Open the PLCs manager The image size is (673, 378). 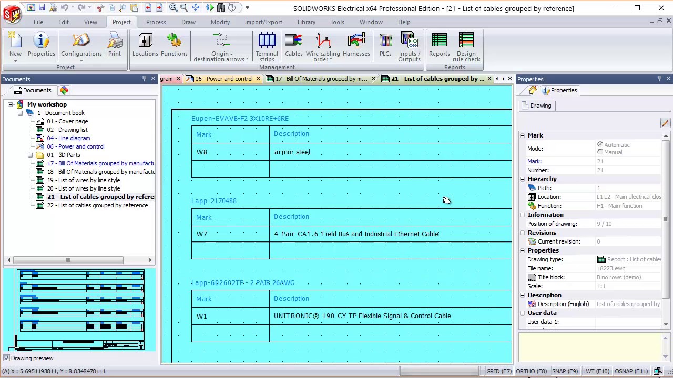click(385, 45)
